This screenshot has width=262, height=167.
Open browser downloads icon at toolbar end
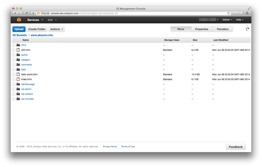(x=247, y=13)
